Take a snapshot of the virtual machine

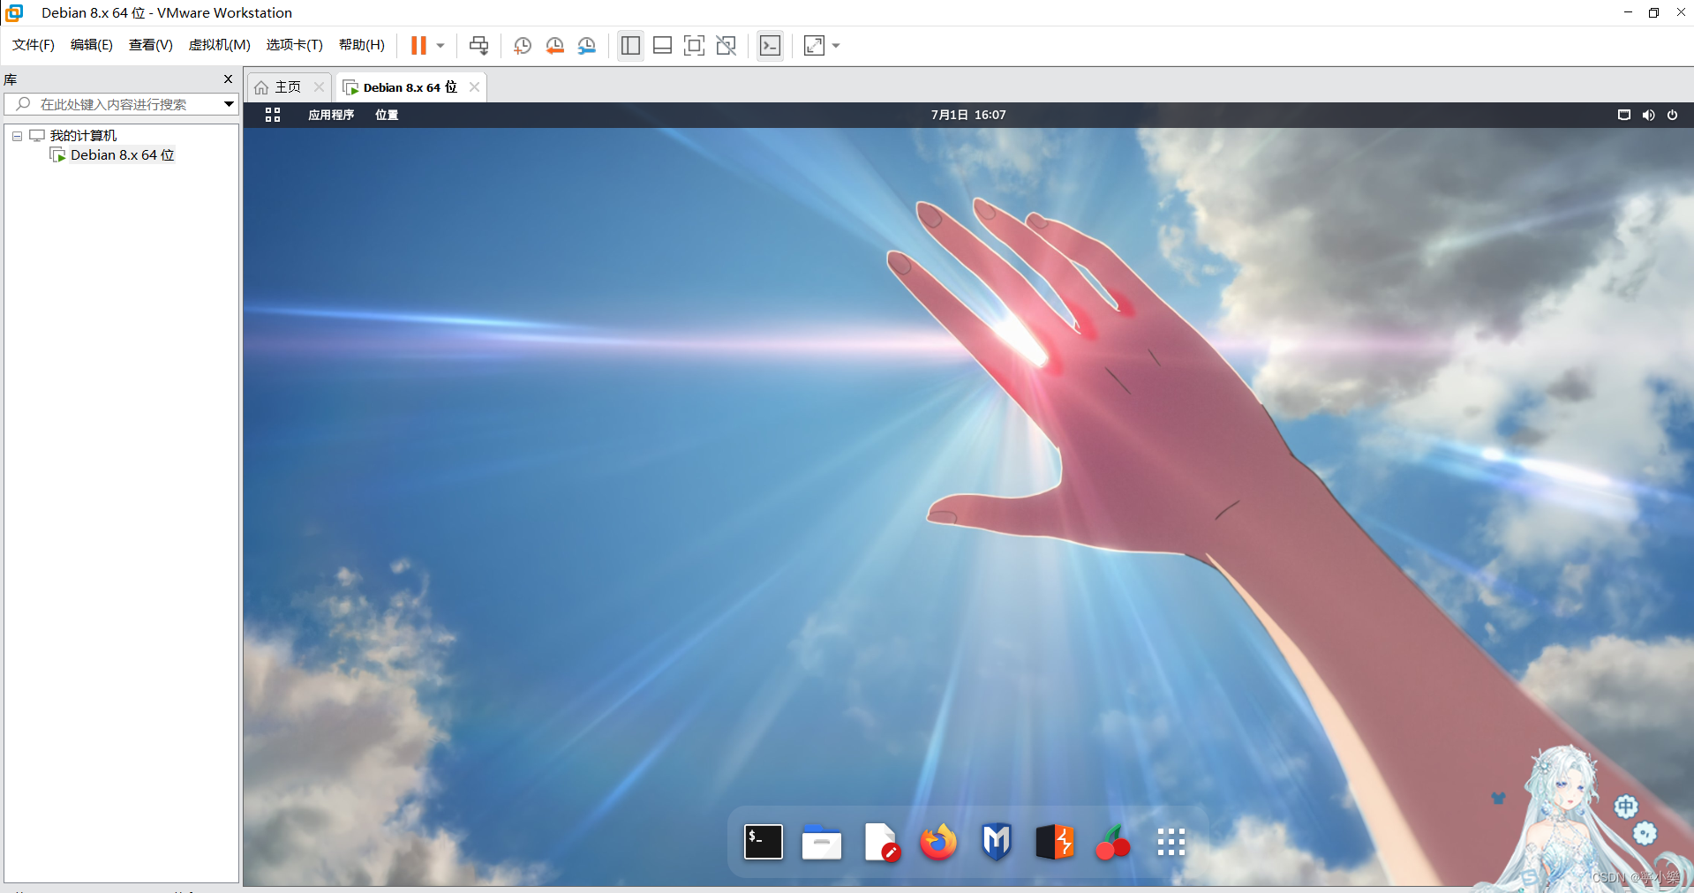(523, 45)
